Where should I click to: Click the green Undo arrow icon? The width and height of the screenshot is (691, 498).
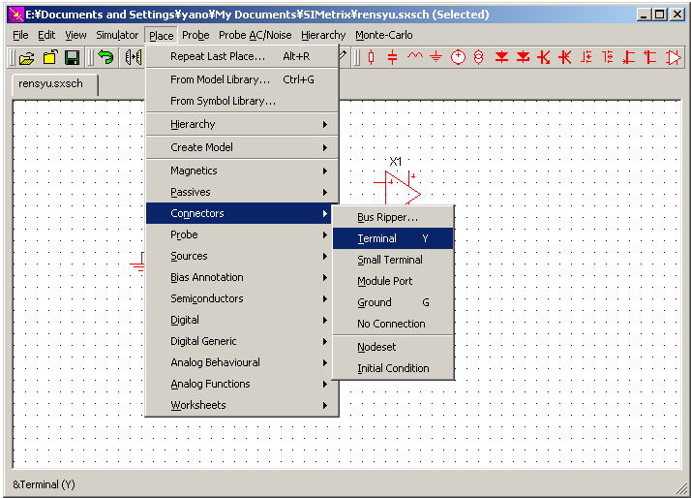point(105,57)
